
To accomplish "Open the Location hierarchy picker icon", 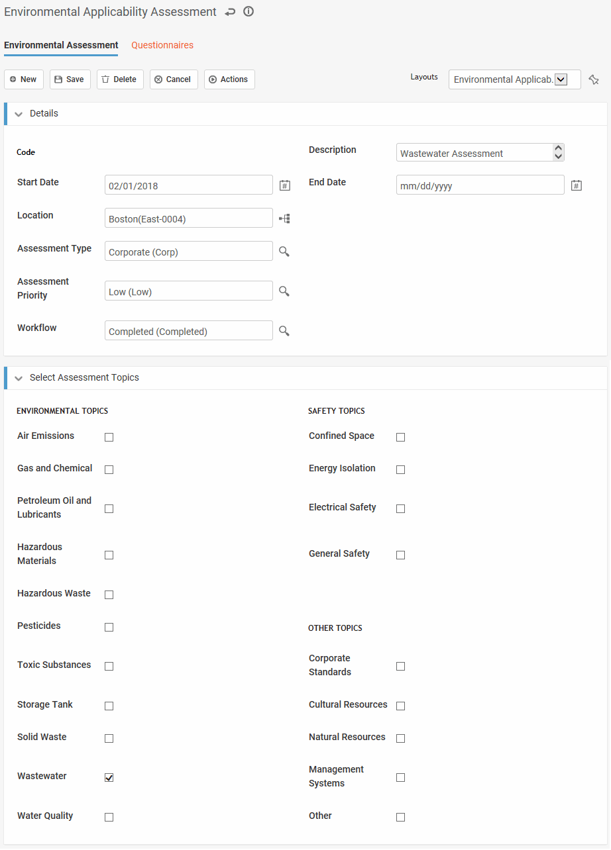I will click(x=284, y=218).
